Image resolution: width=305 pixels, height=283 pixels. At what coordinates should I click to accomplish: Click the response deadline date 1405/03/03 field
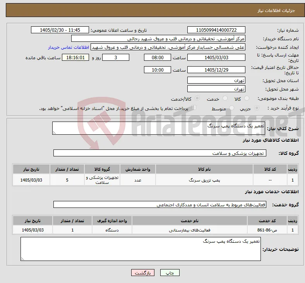point(216,57)
